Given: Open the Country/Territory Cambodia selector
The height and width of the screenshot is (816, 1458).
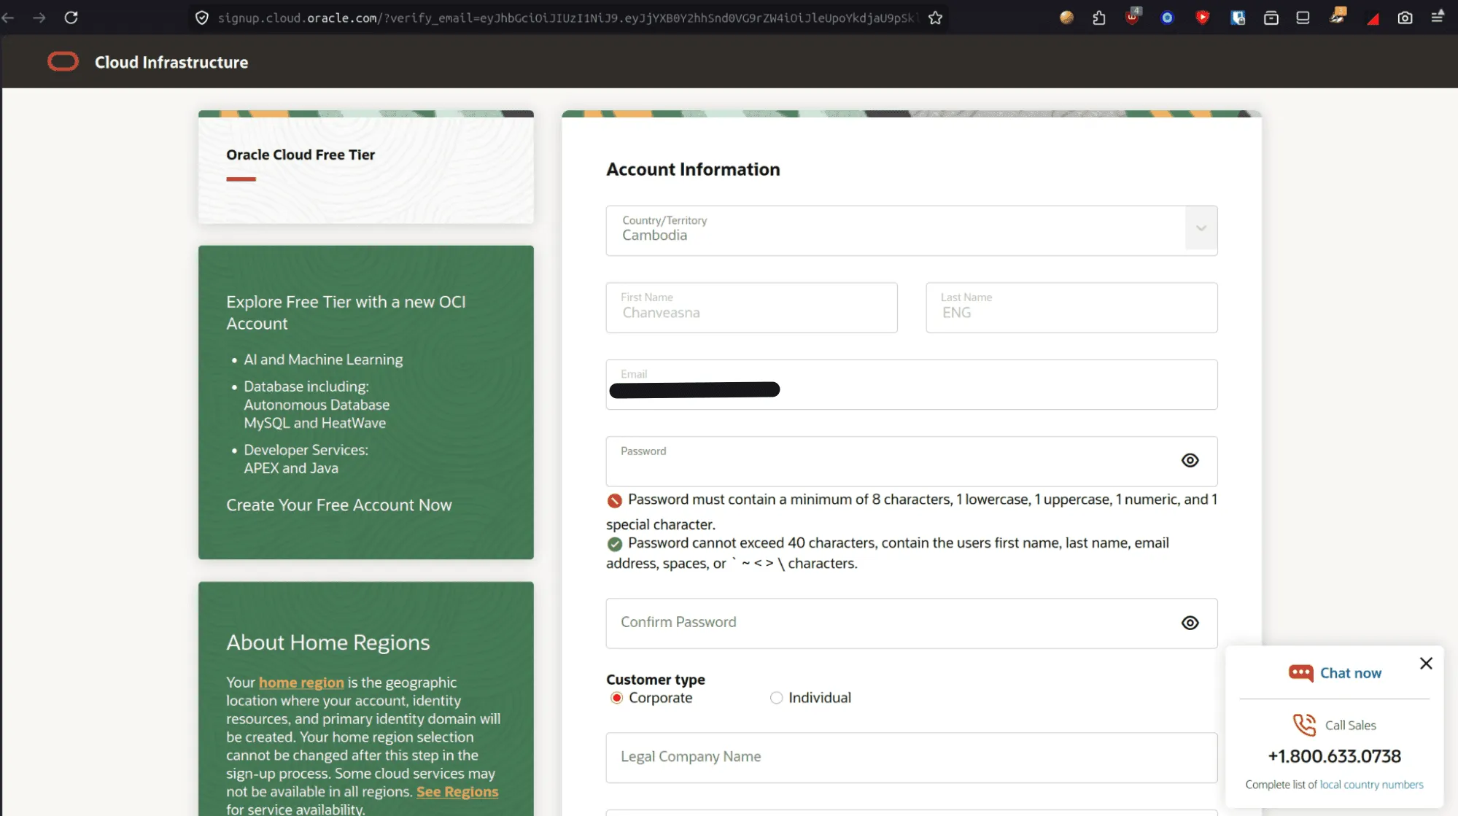Looking at the screenshot, I should (911, 230).
